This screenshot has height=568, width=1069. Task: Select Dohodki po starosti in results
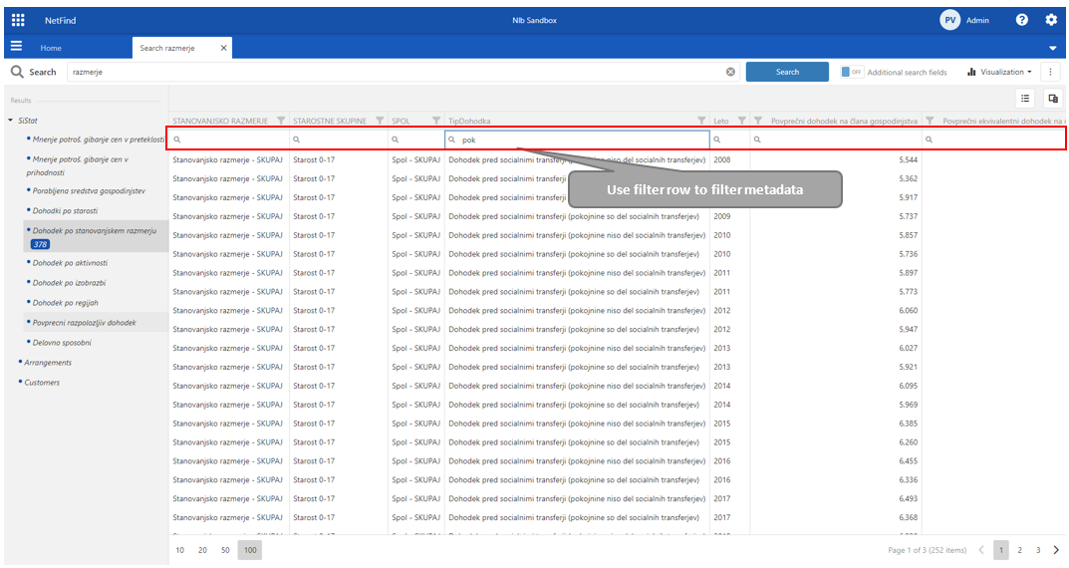(x=65, y=211)
